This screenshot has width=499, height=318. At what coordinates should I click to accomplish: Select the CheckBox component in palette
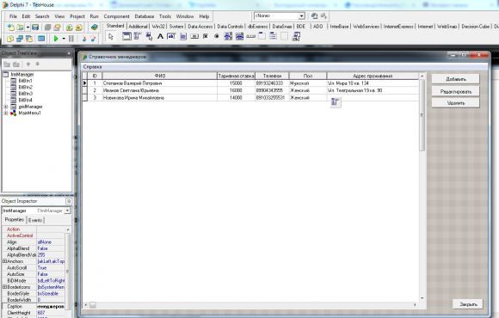tap(206, 37)
